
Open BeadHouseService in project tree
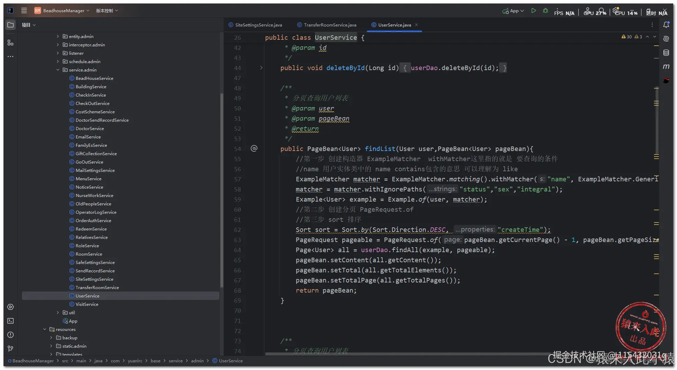click(x=94, y=78)
